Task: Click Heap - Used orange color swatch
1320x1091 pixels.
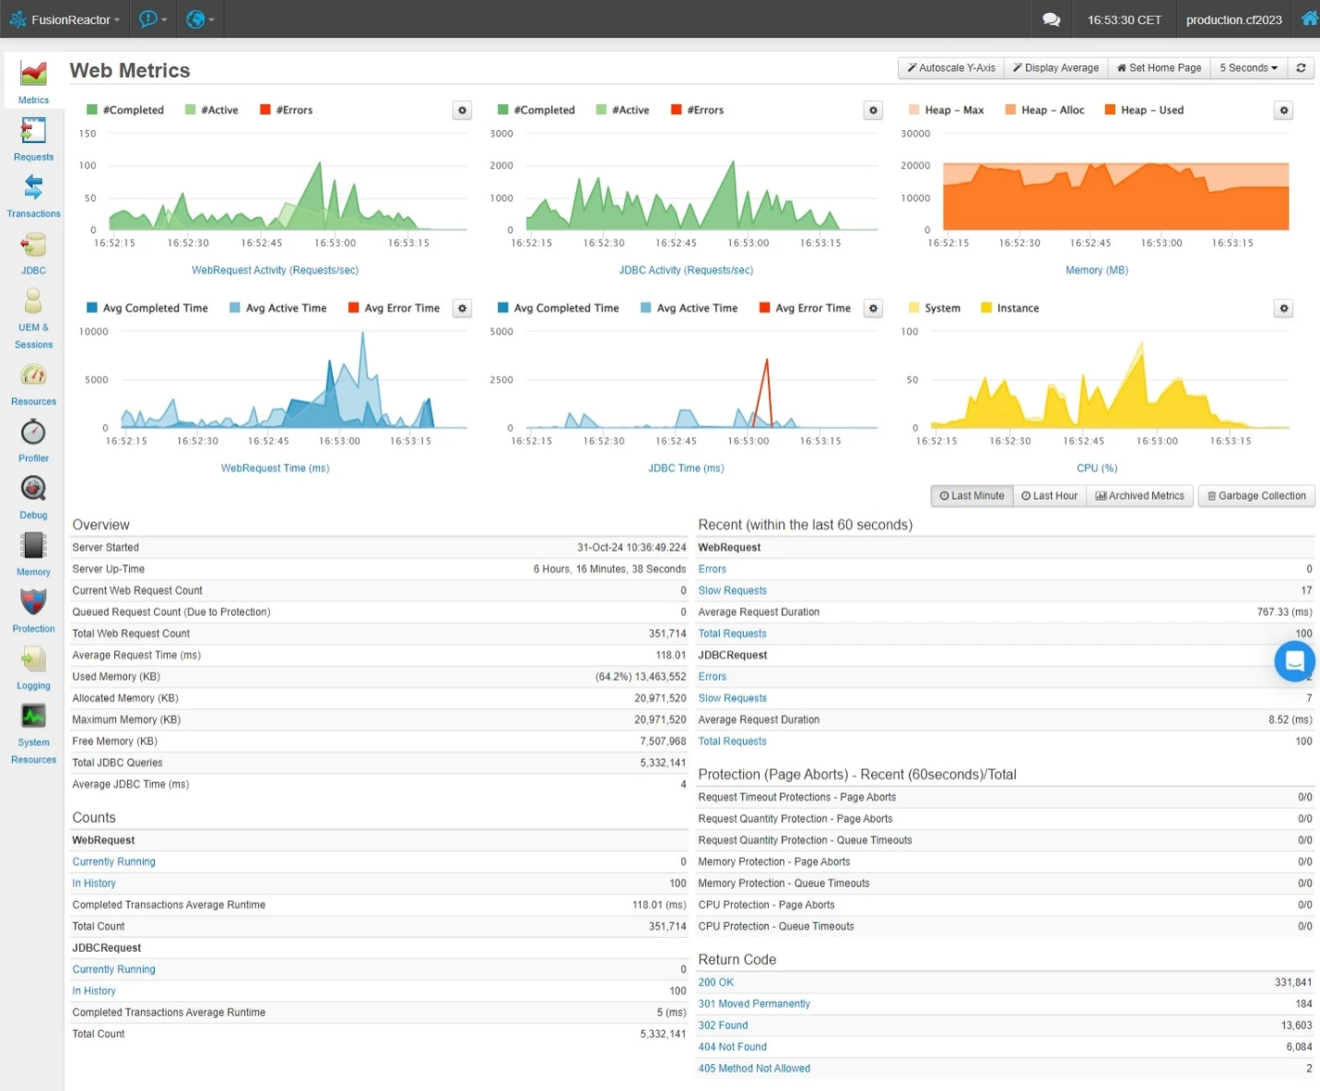Action: tap(1110, 110)
